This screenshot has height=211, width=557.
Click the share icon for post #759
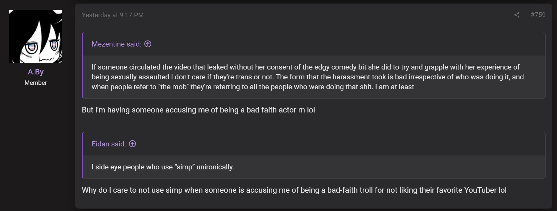[x=517, y=15]
